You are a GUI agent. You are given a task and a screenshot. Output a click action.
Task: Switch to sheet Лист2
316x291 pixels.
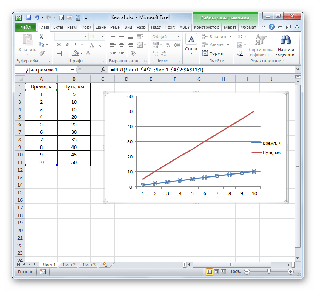click(69, 265)
